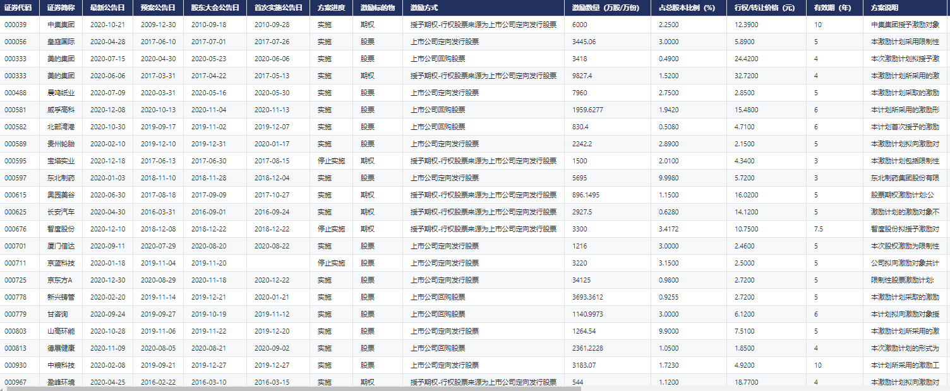Image resolution: width=950 pixels, height=391 pixels.
Task: Click the share ratio 9.9980
Action: pyautogui.click(x=668, y=178)
